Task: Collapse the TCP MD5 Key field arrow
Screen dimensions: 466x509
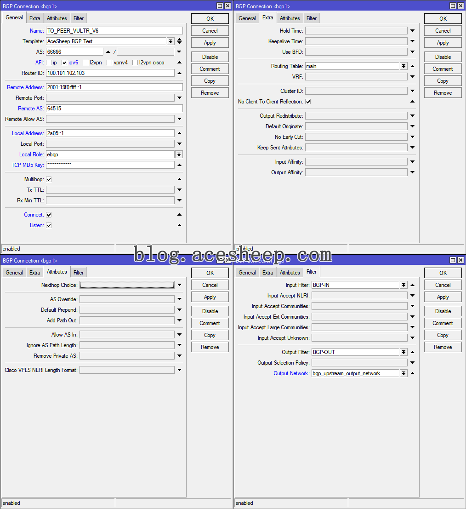Action: click(179, 165)
